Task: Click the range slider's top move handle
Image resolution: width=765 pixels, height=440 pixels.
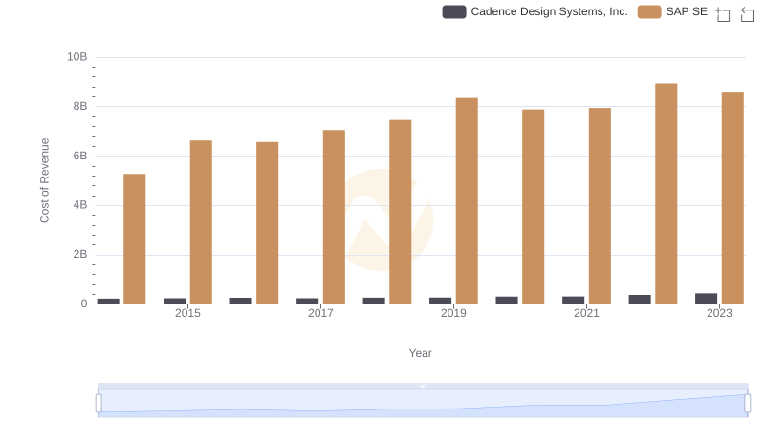Action: click(423, 386)
